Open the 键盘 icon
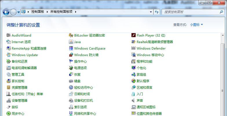The height and width of the screenshot is (116, 227). pos(71,81)
